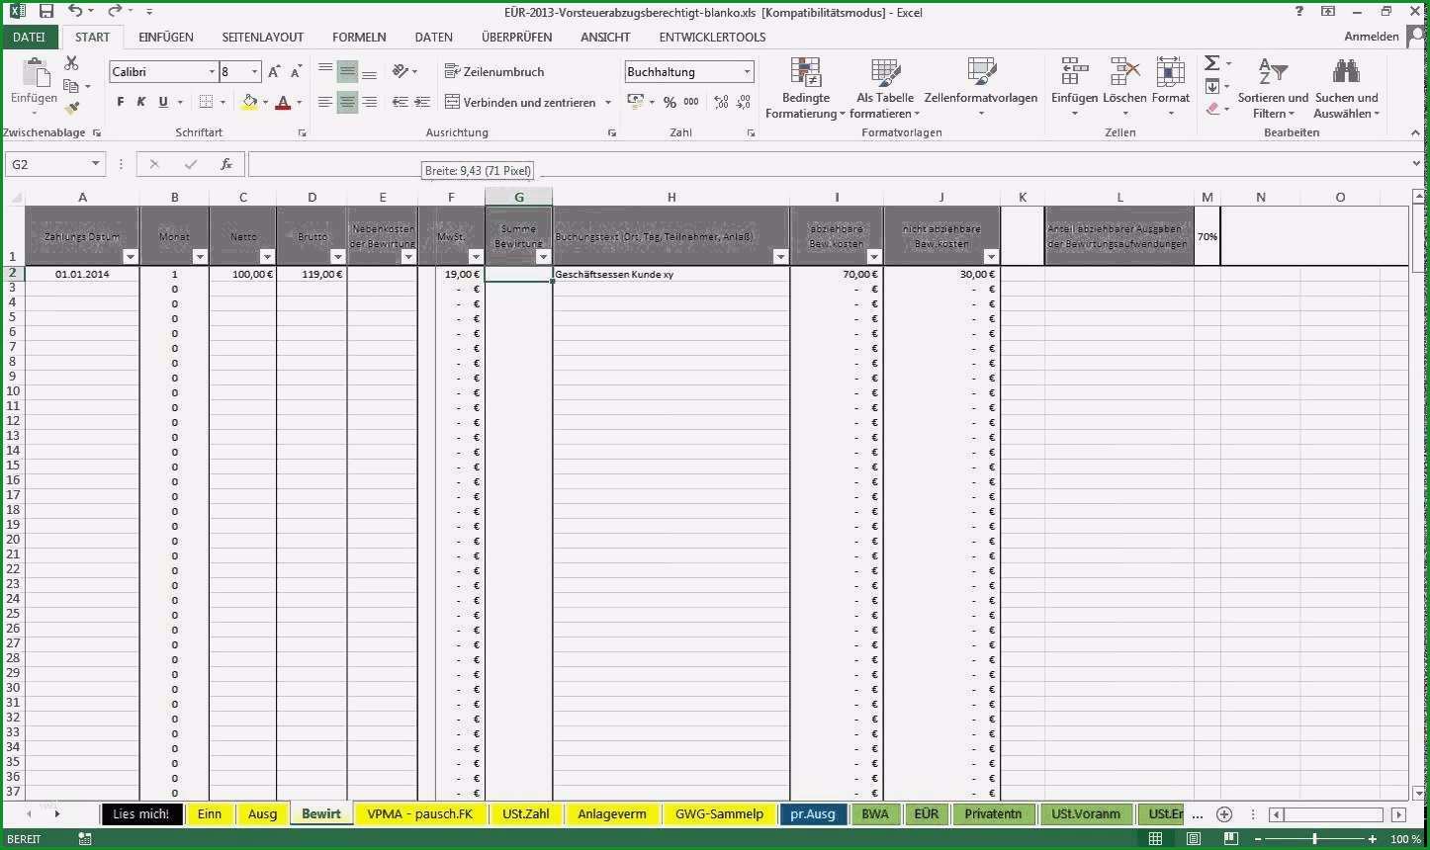Adjust the zoom slider in status bar
Screen dimensions: 1430x850
coord(1314,839)
